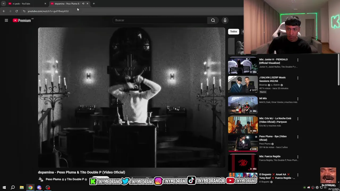Go back with the browser back arrow
The image size is (340, 191).
(x=4, y=11)
